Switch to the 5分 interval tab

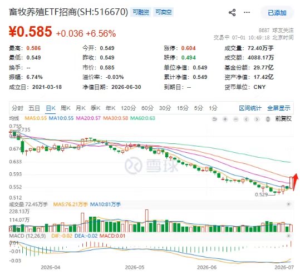(198, 108)
